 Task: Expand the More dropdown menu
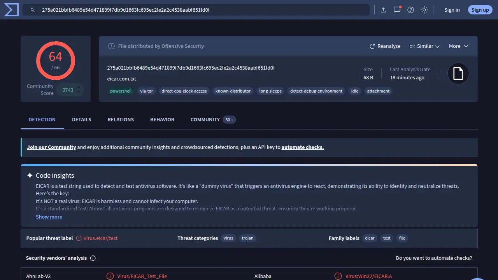(x=459, y=46)
